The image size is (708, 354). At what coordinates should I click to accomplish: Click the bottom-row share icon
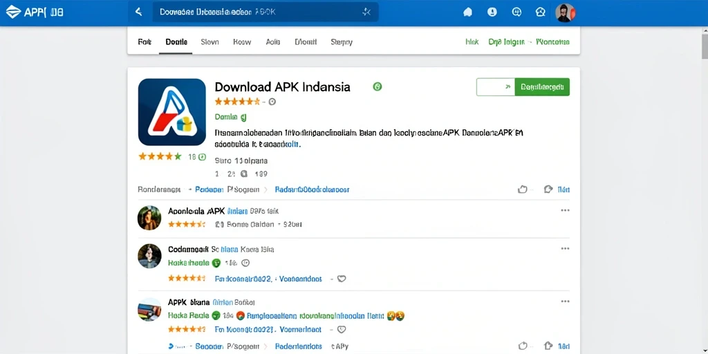coord(548,346)
